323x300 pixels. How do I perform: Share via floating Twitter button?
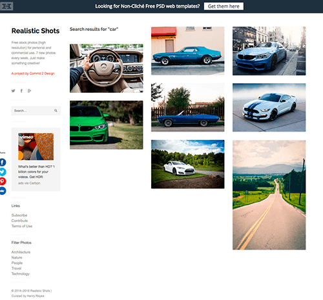[3, 172]
